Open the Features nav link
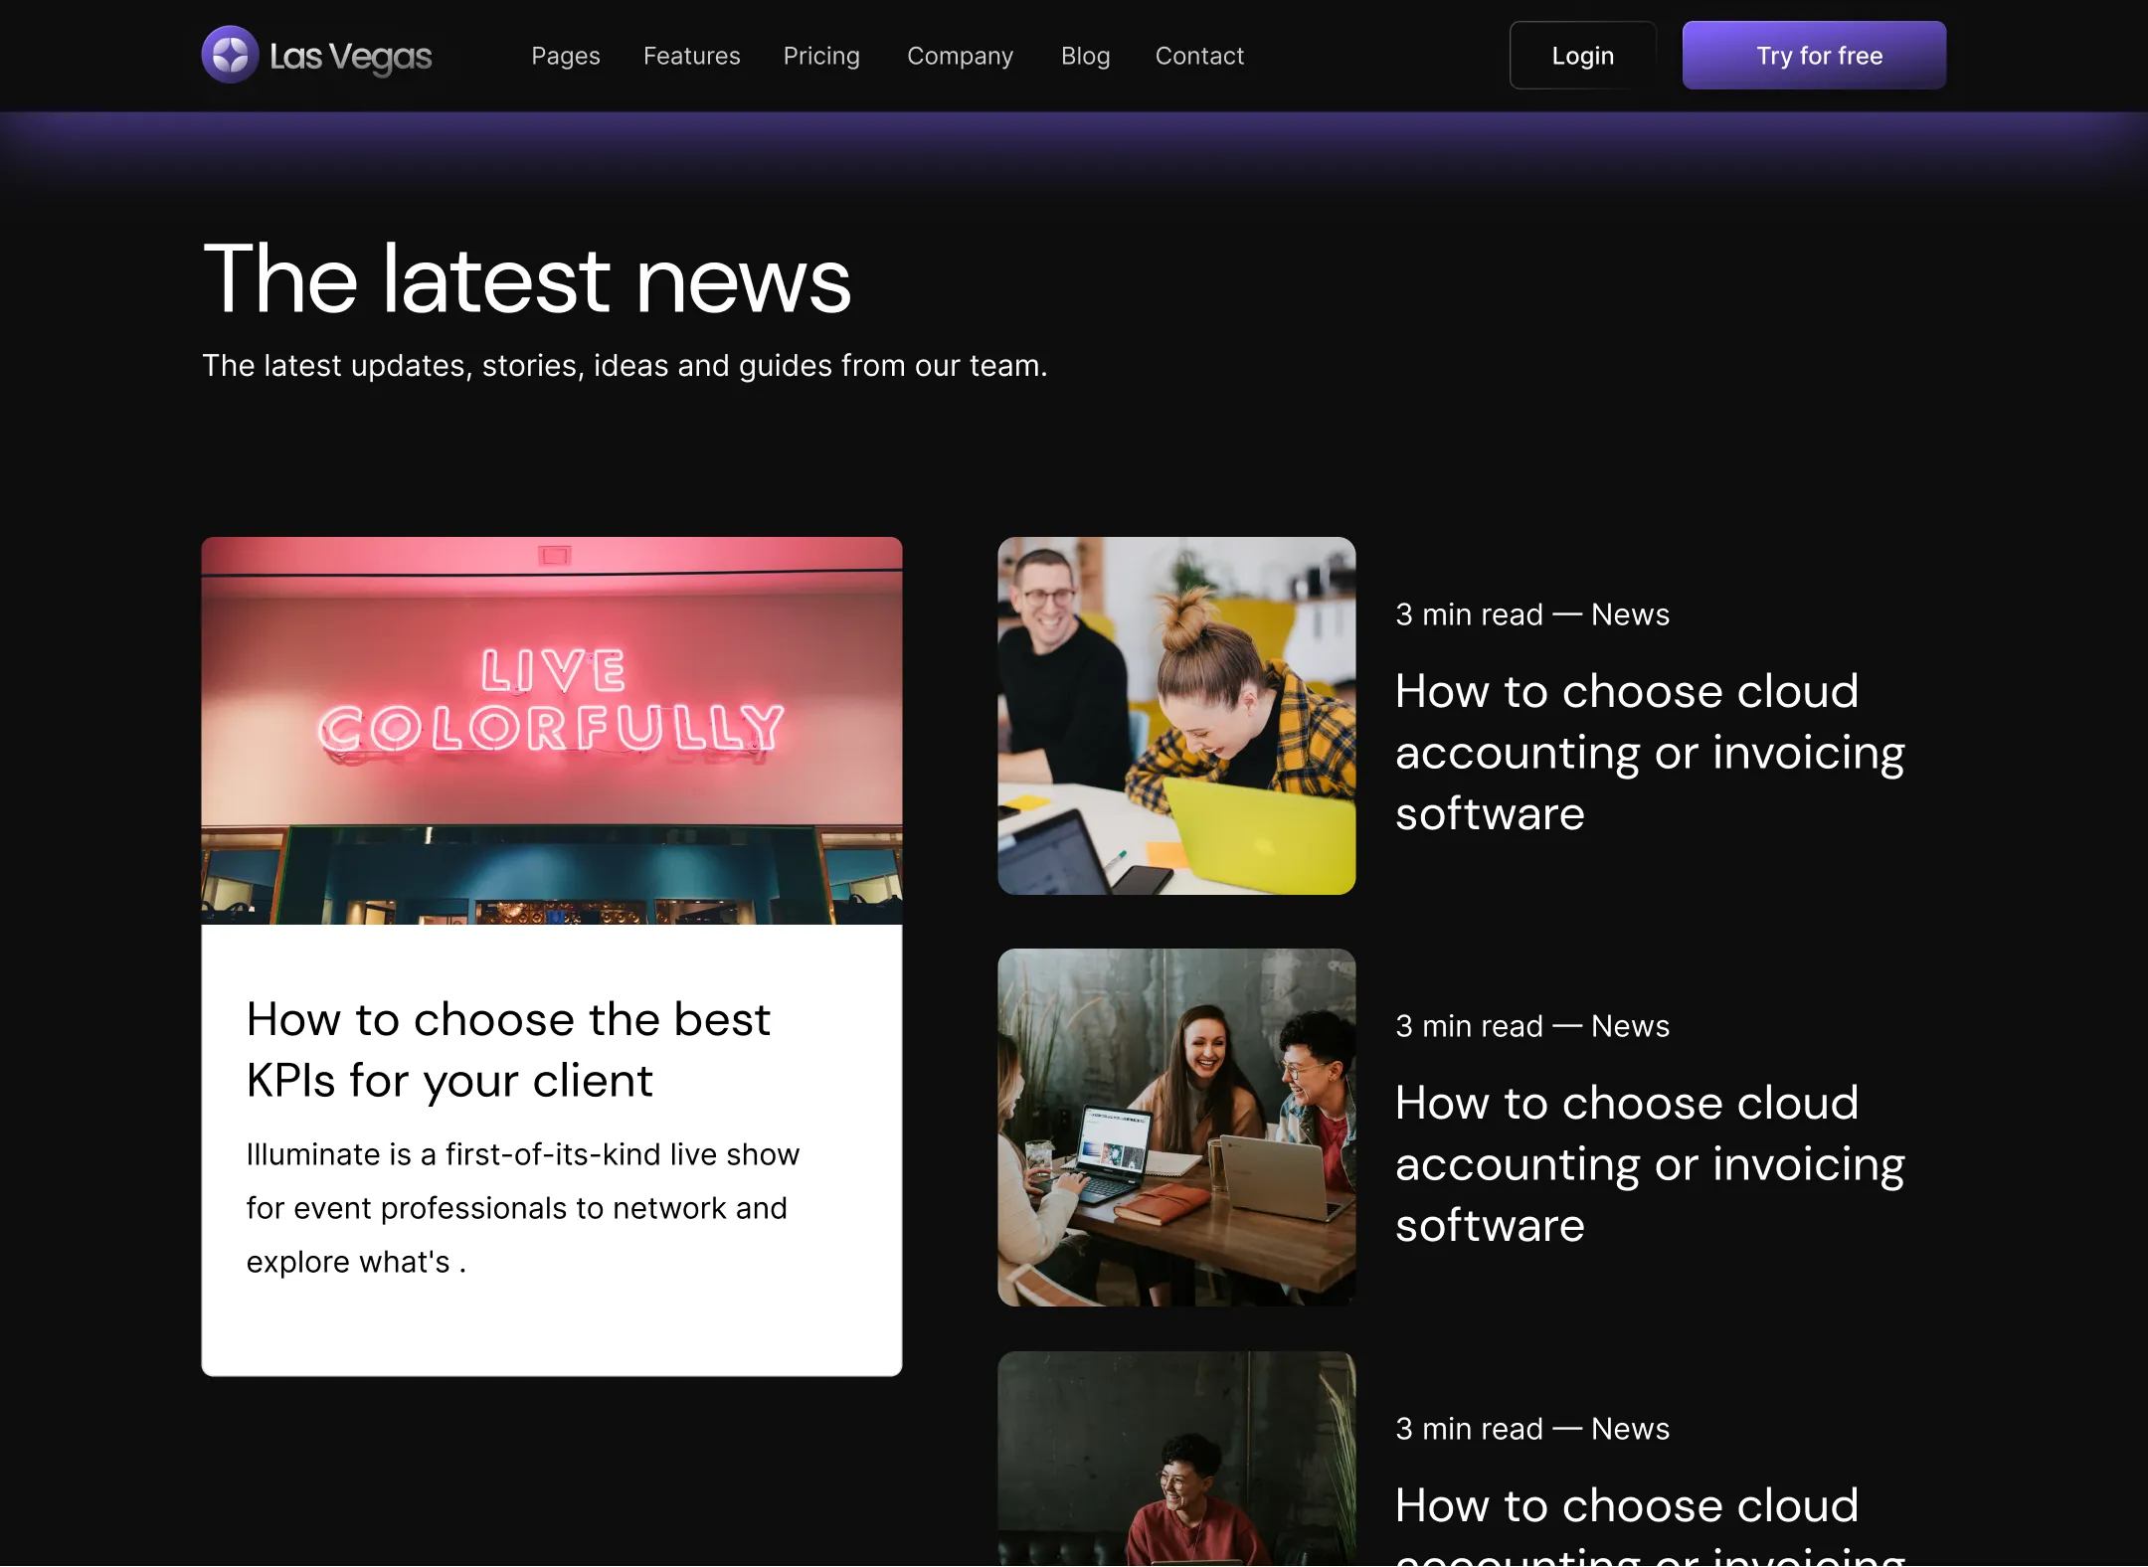The width and height of the screenshot is (2148, 1567). (692, 56)
